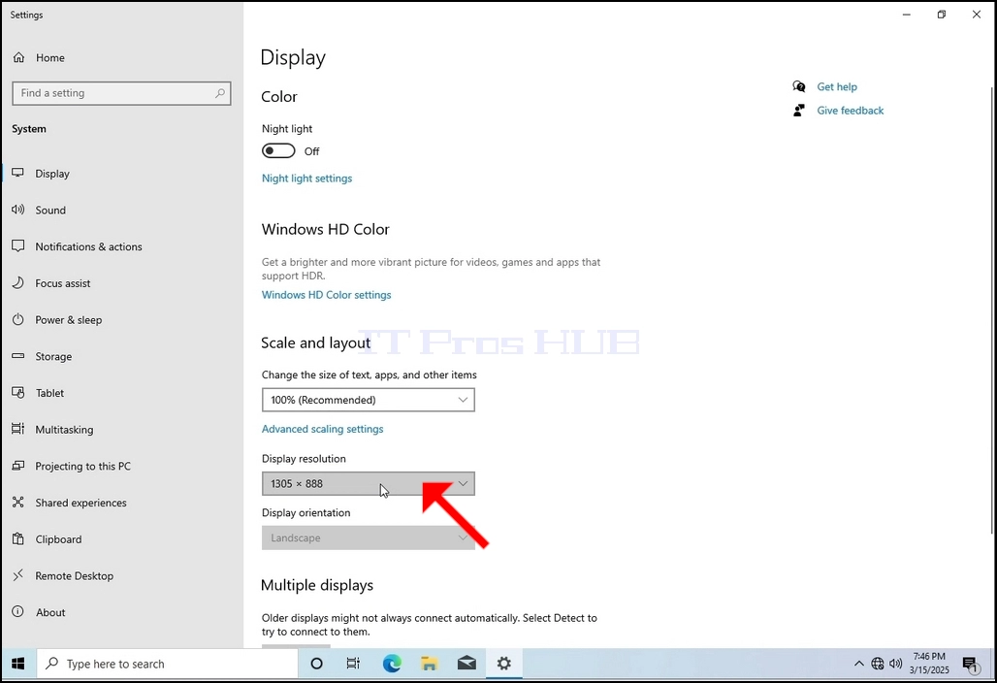The image size is (997, 683).
Task: Open Projecting to this PC settings
Action: click(x=121, y=466)
